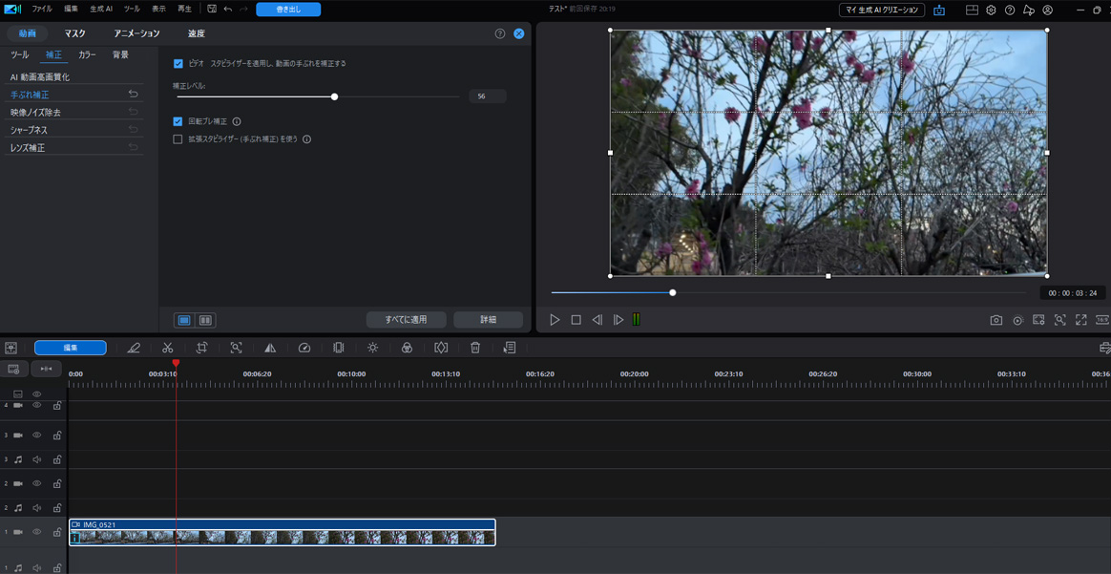This screenshot has width=1111, height=574.
Task: Click the 補正レベル slider handle
Action: pyautogui.click(x=334, y=96)
